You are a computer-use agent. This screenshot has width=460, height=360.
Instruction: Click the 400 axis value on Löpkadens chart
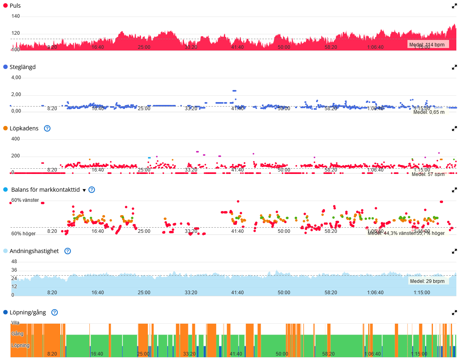pyautogui.click(x=15, y=139)
